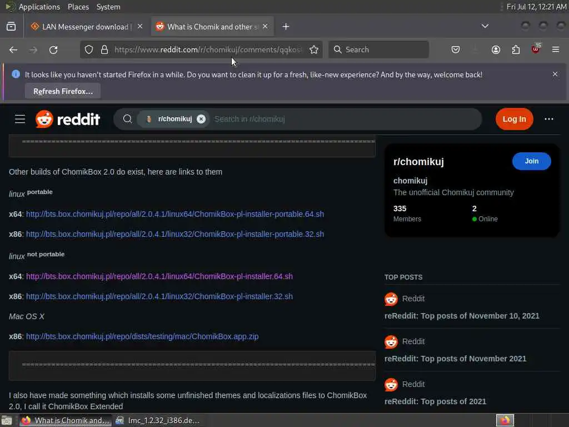Close the What is Chomik tab
The height and width of the screenshot is (427, 569).
265,27
